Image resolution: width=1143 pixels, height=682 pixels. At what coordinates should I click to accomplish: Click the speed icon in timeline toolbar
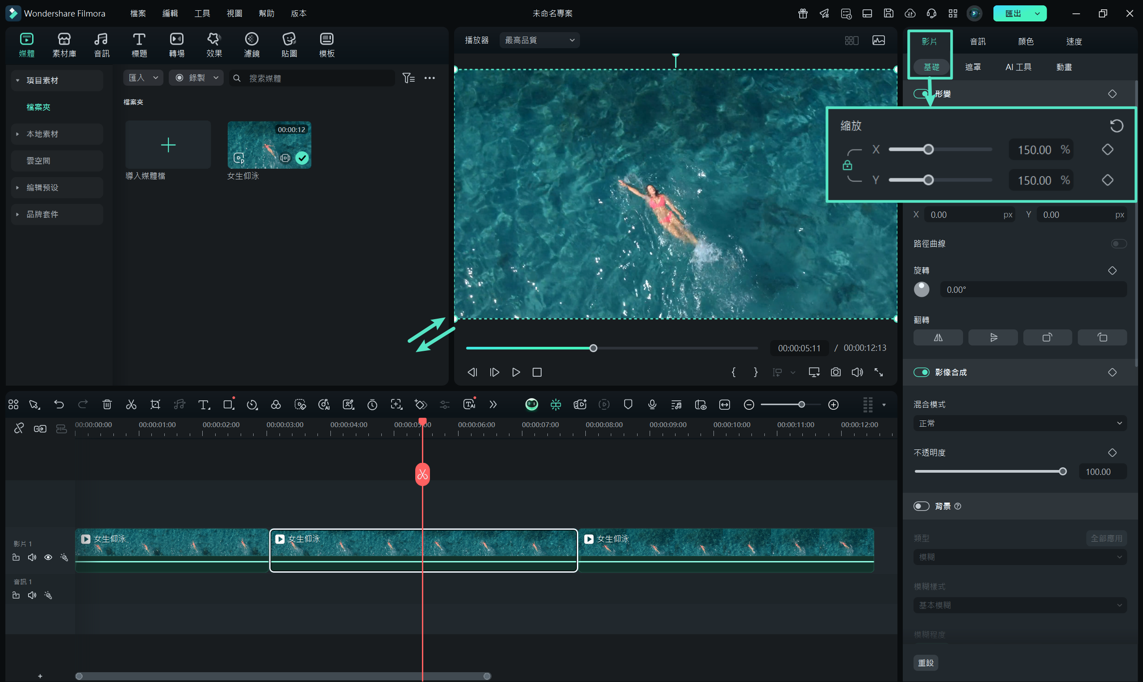(x=252, y=404)
